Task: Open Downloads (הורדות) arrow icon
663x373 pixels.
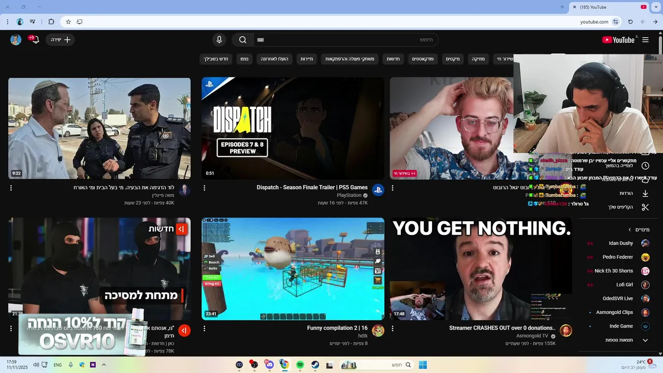Action: 645,193
